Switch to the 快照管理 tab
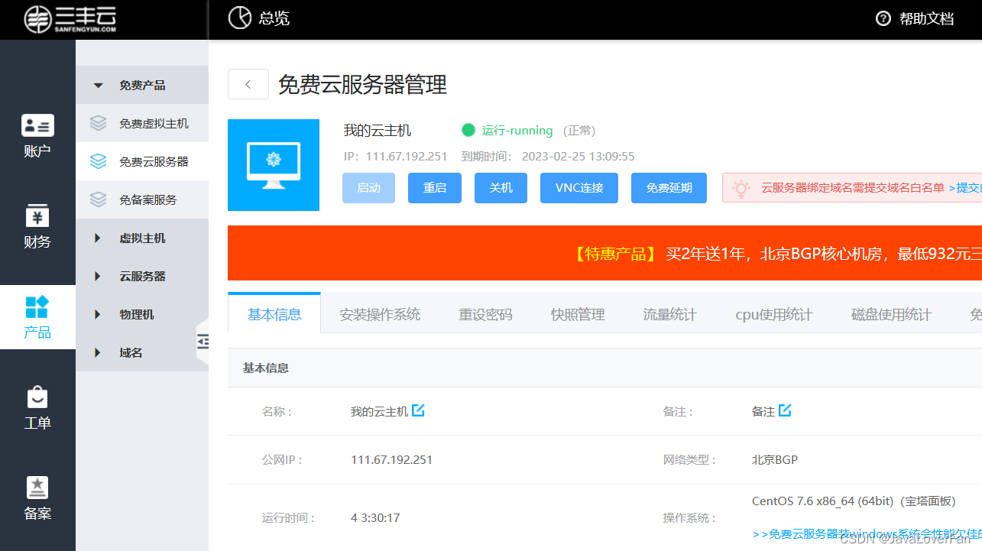The image size is (982, 551). 578,314
